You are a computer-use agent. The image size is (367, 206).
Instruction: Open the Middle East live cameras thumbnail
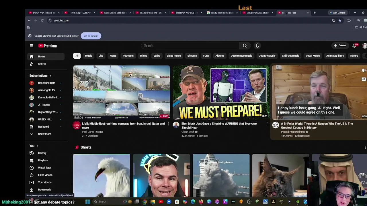[x=121, y=92]
